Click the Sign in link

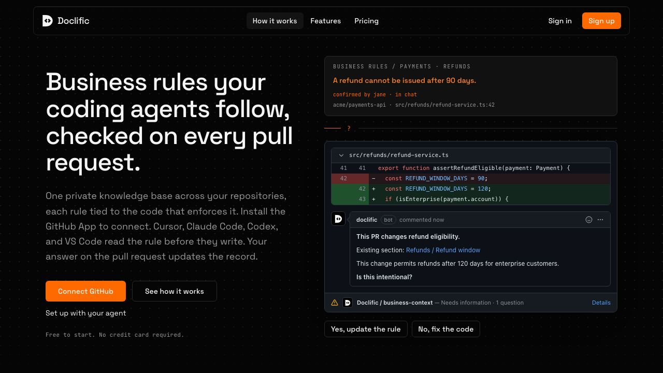coord(560,21)
